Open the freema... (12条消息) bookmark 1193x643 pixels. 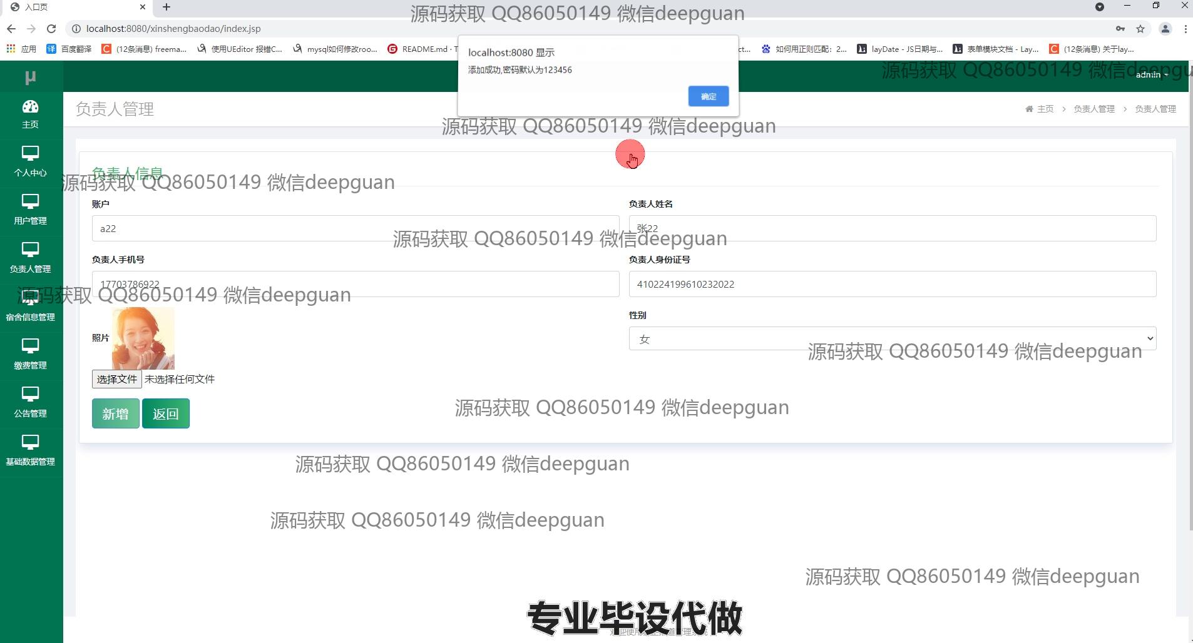pos(145,49)
